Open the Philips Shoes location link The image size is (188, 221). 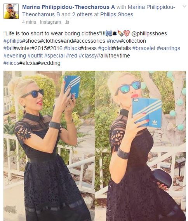[x=117, y=14]
